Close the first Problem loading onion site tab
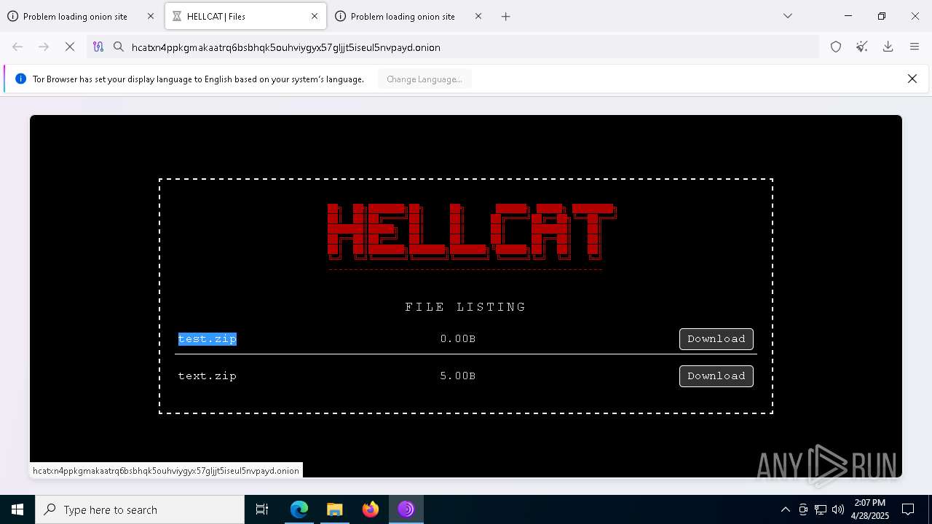Image resolution: width=932 pixels, height=524 pixels. pyautogui.click(x=151, y=16)
